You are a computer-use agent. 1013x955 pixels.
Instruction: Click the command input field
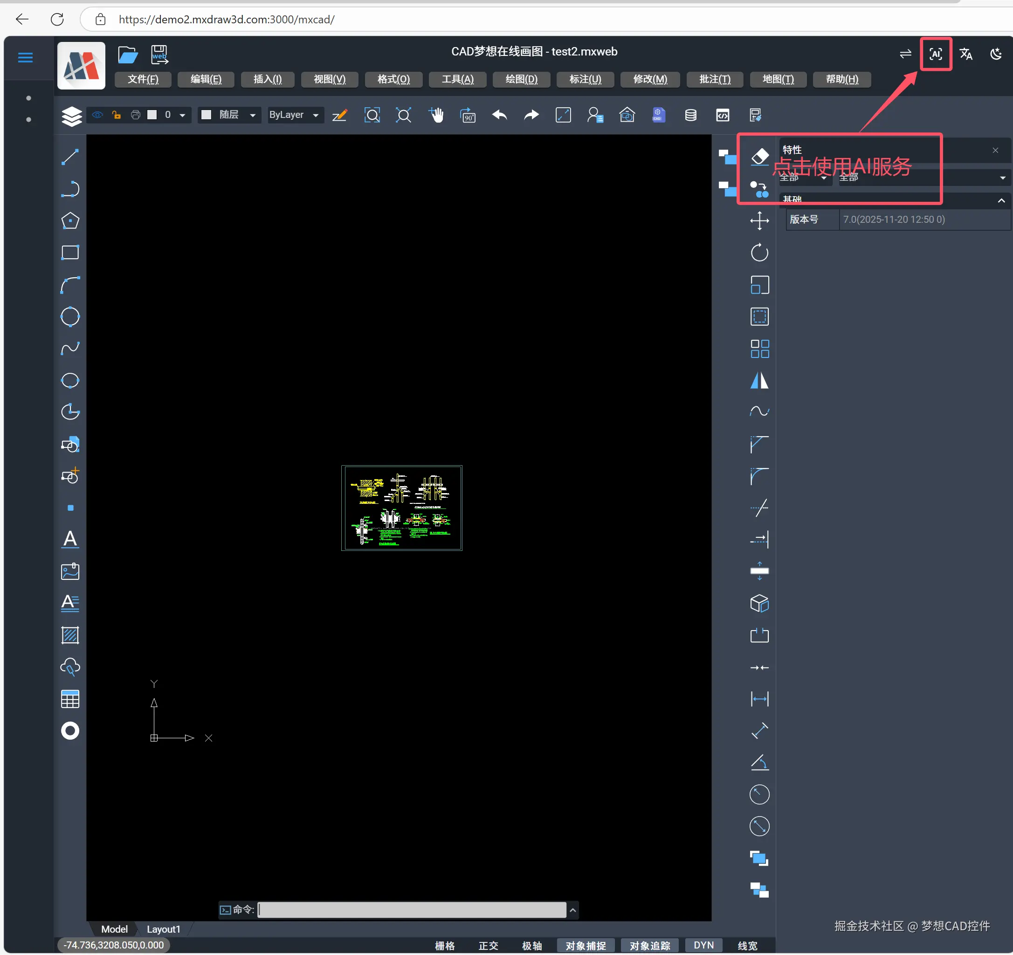(412, 910)
